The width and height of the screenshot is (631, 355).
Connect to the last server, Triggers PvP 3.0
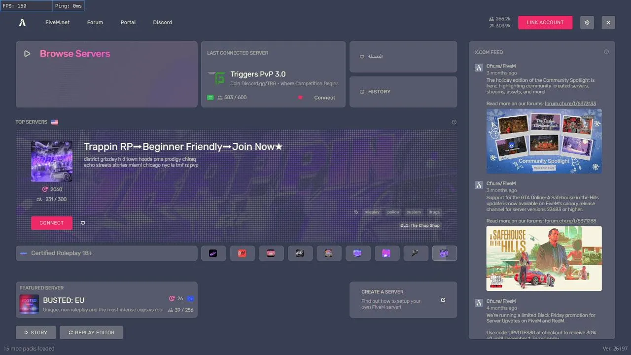pos(324,98)
